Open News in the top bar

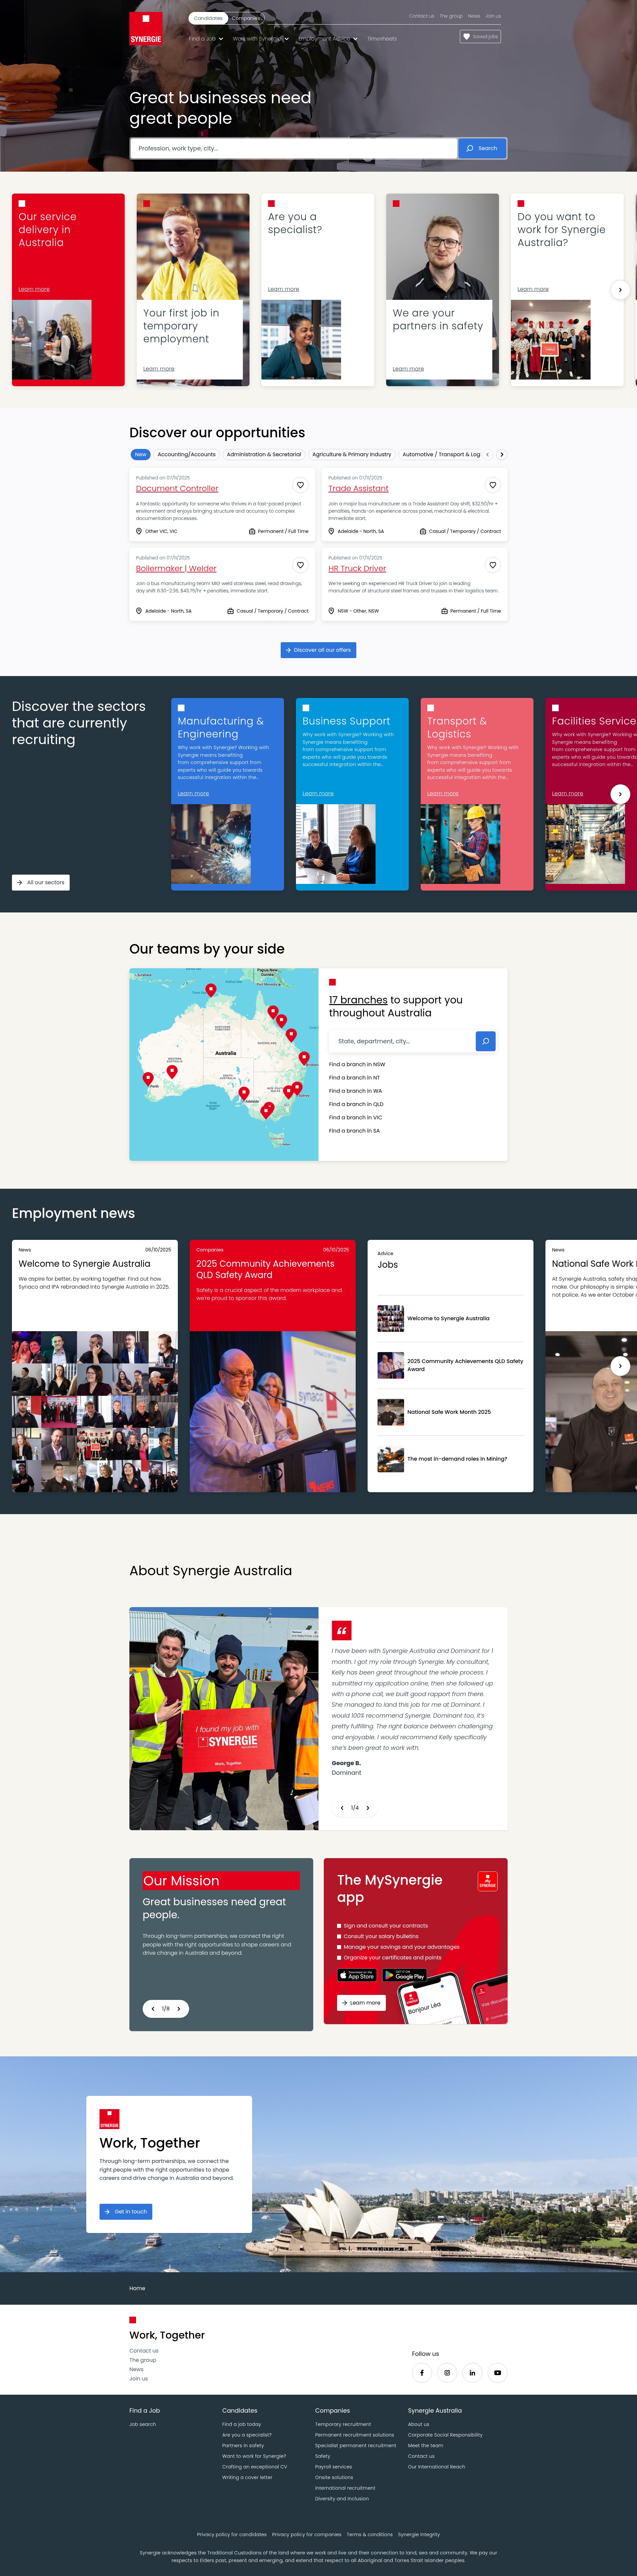pyautogui.click(x=474, y=16)
